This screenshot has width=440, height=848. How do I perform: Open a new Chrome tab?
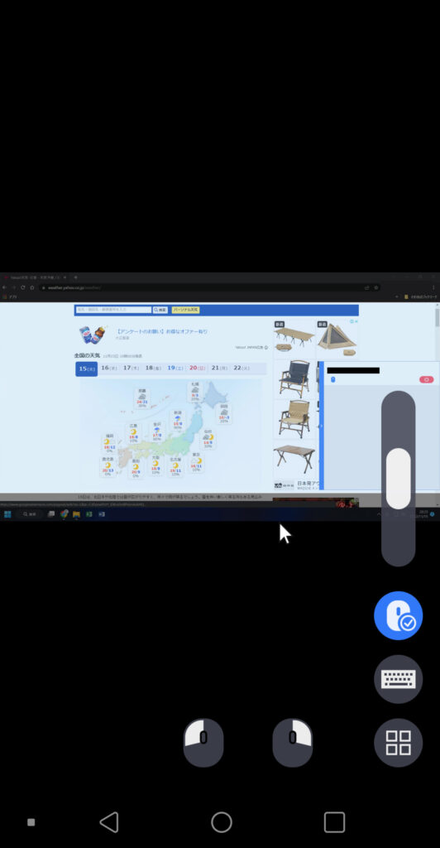coord(75,277)
